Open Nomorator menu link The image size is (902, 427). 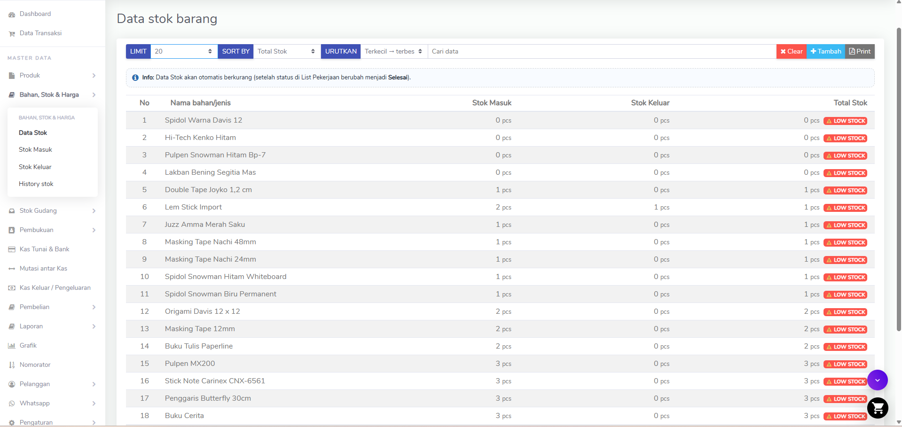point(35,365)
